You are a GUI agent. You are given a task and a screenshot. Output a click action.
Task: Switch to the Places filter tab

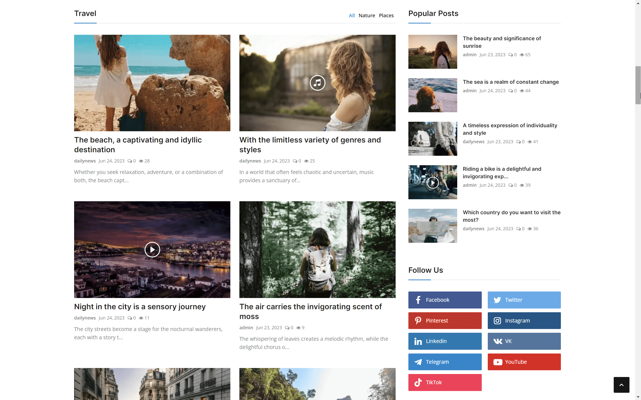click(x=386, y=15)
